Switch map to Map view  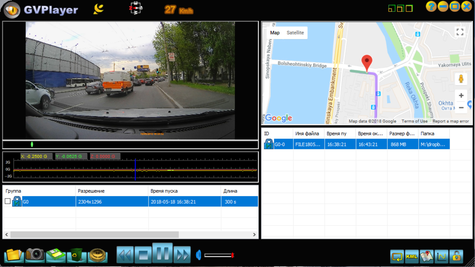click(x=275, y=33)
